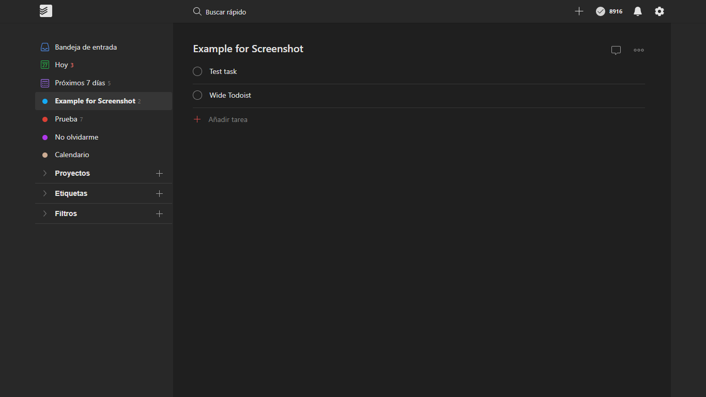Viewport: 706px width, 397px height.
Task: Click the Todoist logo in the top bar
Action: click(x=45, y=11)
